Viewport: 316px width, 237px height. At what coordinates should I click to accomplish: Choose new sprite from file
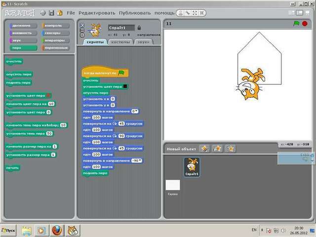click(x=217, y=149)
